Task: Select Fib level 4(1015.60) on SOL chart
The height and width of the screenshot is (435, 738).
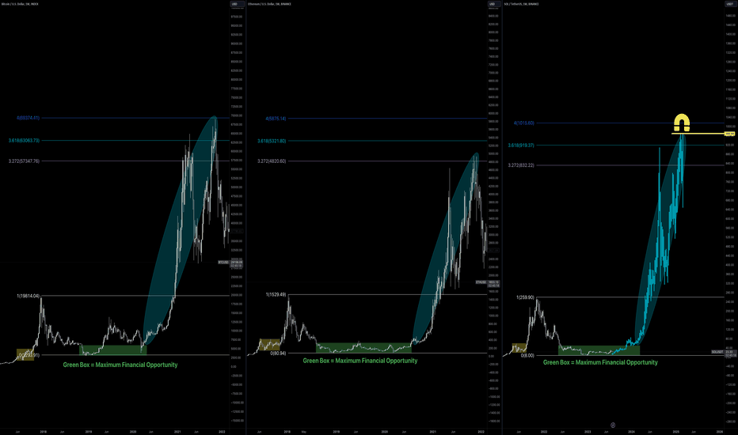Action: pyautogui.click(x=524, y=123)
